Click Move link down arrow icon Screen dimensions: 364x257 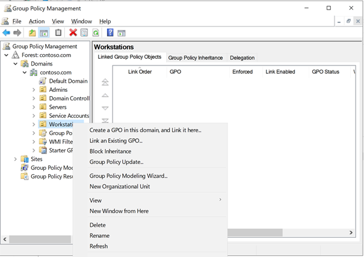click(105, 108)
